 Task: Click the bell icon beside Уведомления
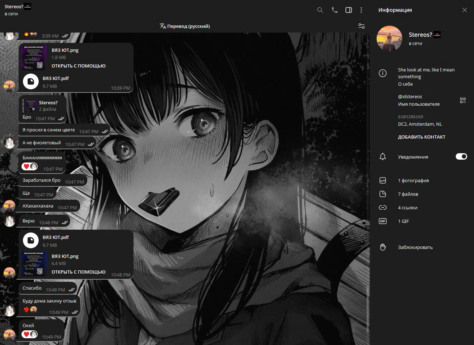point(383,156)
